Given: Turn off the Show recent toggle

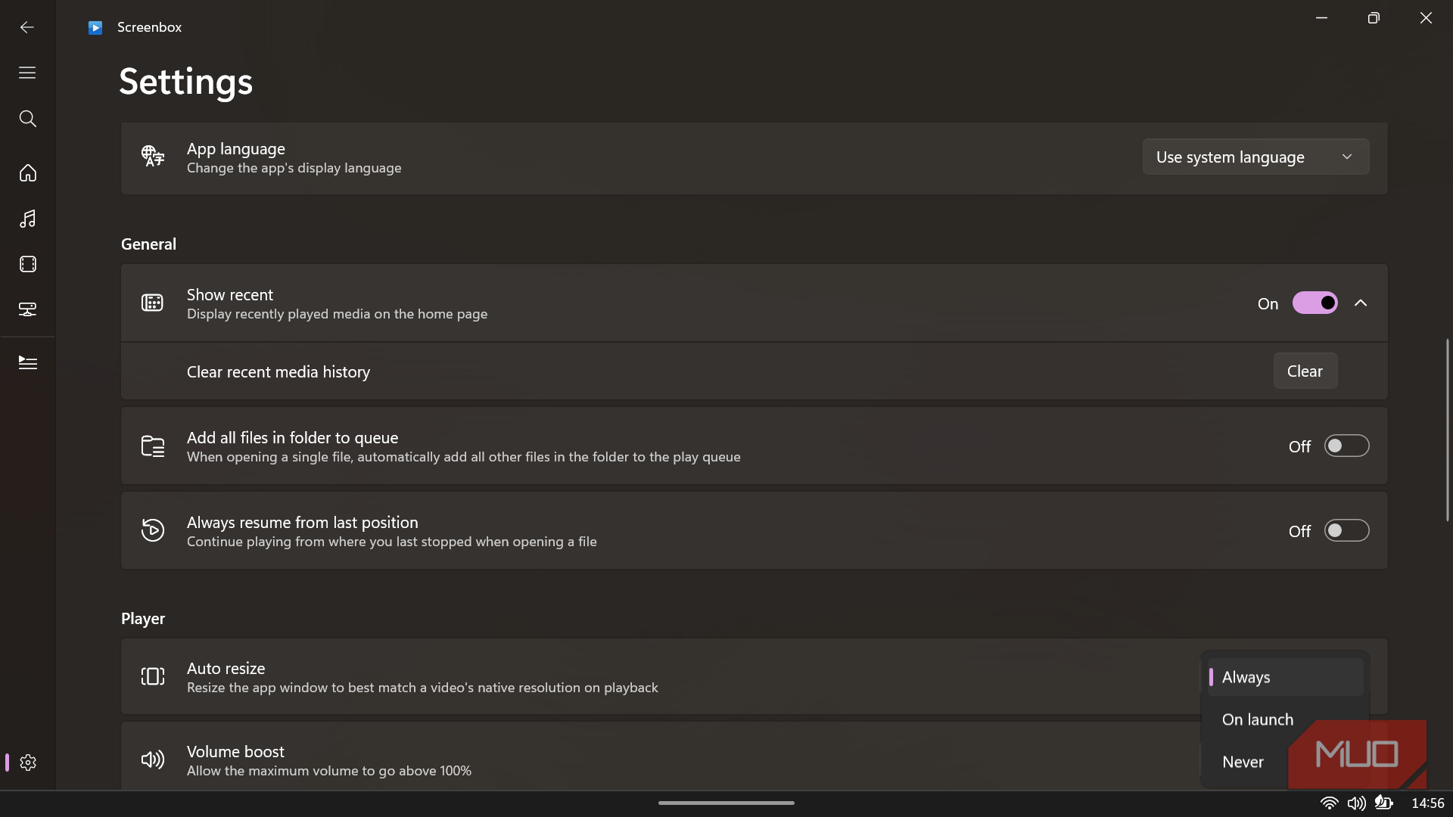Looking at the screenshot, I should click(1315, 303).
